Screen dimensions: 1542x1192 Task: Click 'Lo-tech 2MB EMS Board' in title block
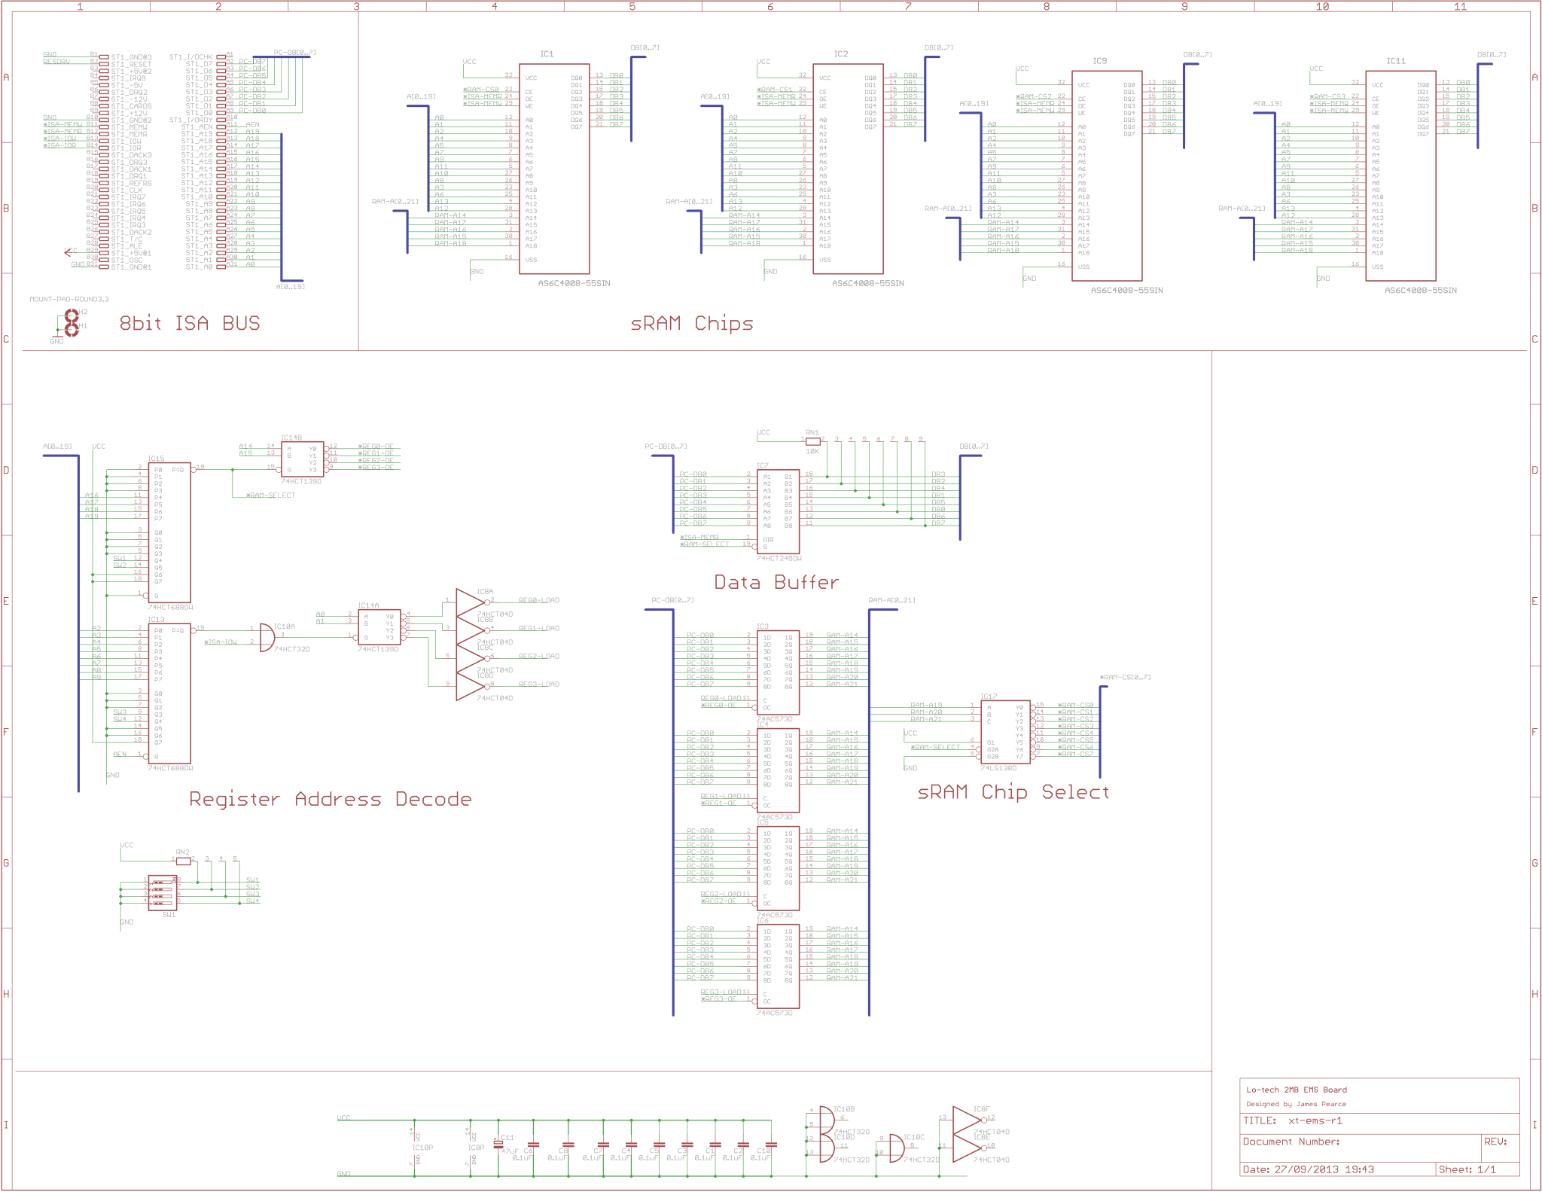1297,1090
